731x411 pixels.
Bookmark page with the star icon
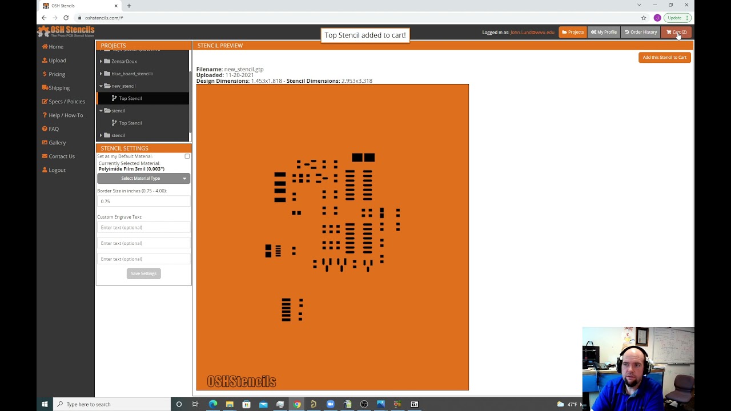[x=644, y=18]
